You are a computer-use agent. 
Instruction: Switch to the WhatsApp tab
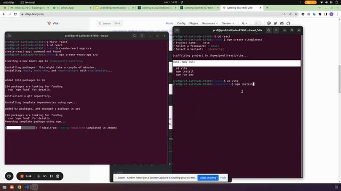pyautogui.click(x=72, y=8)
